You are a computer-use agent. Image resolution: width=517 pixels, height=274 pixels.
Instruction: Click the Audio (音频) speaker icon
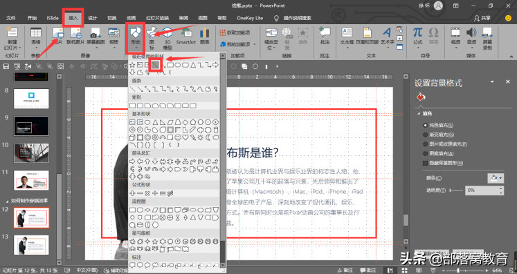[471, 33]
